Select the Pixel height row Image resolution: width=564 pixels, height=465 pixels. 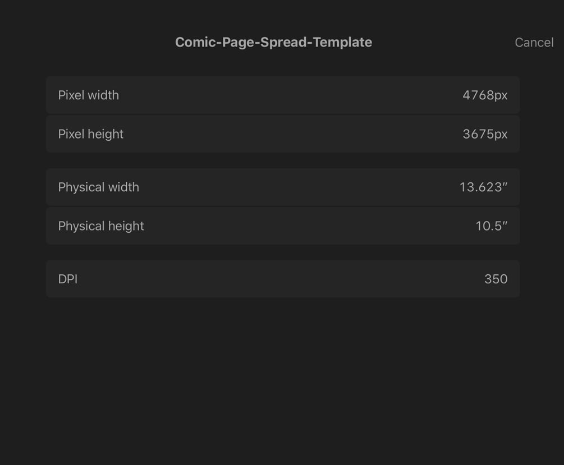[x=282, y=134]
